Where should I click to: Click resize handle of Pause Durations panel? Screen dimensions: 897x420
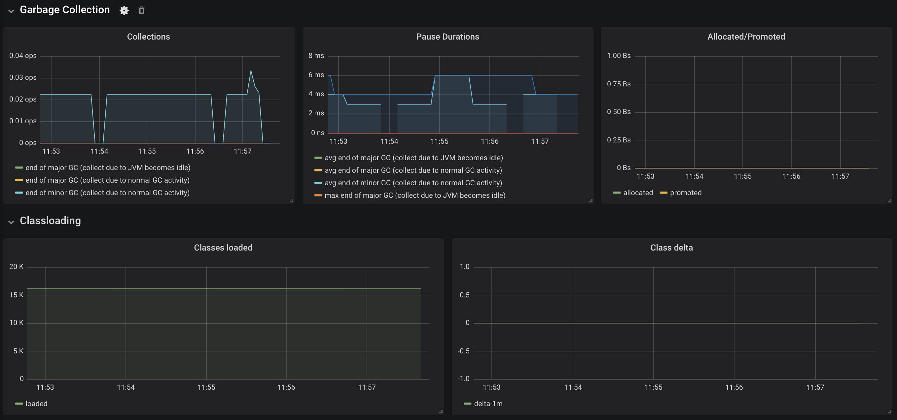[591, 201]
